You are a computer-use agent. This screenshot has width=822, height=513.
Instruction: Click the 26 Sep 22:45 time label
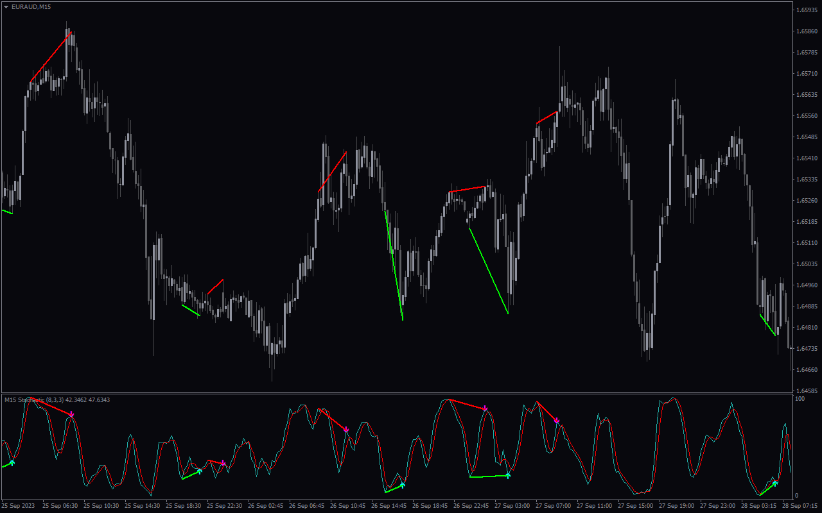[471, 506]
